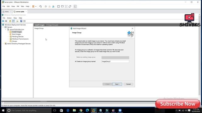Click the WDS Back arrow

coord(3,21)
